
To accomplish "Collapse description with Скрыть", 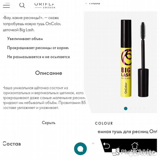I will 49,123.
